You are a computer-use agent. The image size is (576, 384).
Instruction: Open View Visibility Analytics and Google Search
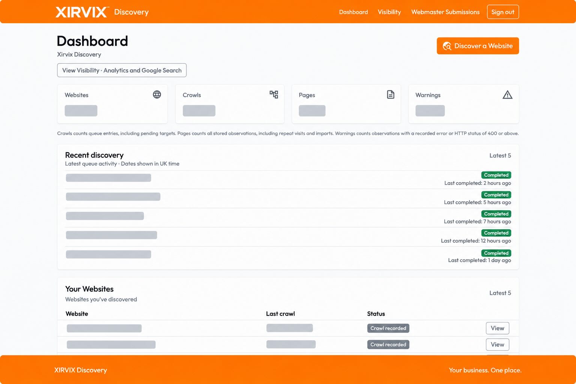122,70
